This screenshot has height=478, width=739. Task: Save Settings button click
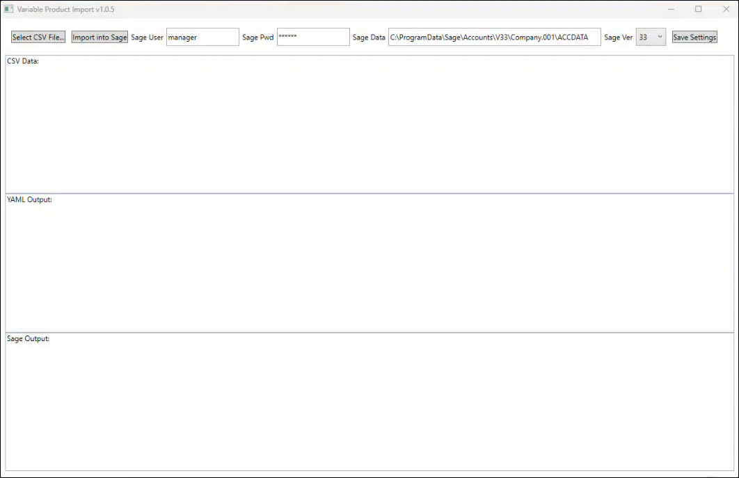[694, 38]
